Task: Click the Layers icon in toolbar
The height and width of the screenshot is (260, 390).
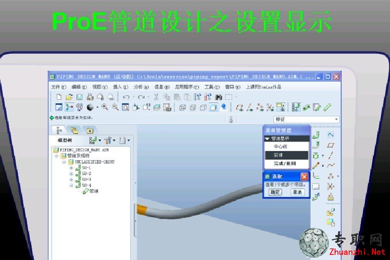Action: [157, 107]
